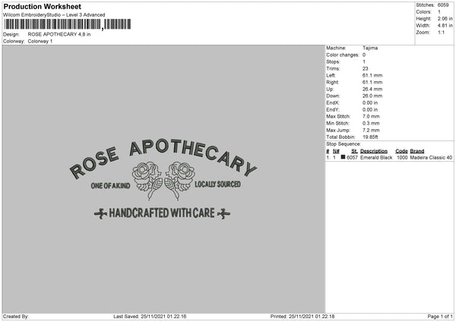The height and width of the screenshot is (322, 456).
Task: Click the St. column header
Action: (354, 151)
